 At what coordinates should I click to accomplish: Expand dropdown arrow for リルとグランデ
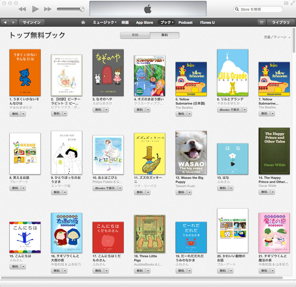pyautogui.click(x=245, y=110)
